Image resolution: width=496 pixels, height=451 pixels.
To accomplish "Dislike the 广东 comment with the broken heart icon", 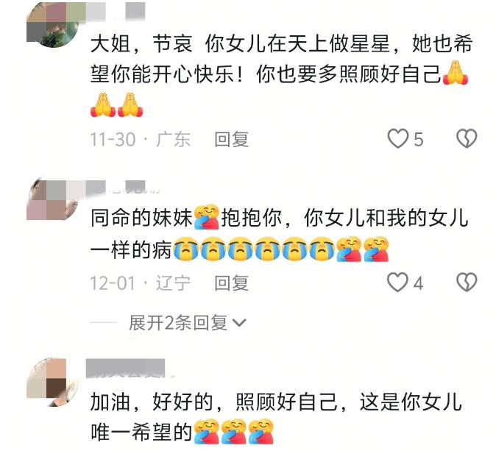I will [467, 138].
